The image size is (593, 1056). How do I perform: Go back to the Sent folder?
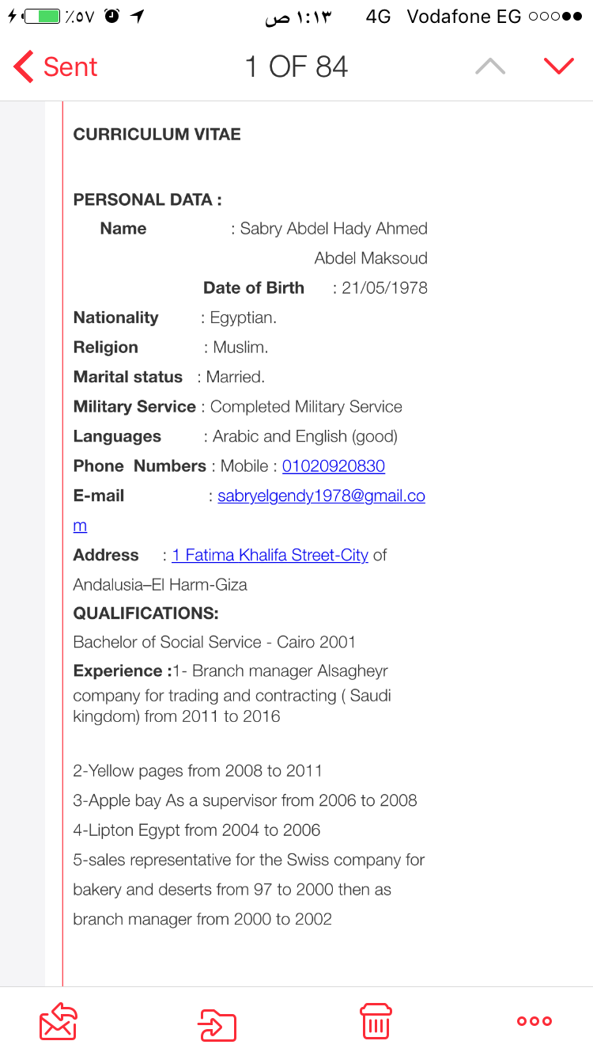[x=55, y=67]
